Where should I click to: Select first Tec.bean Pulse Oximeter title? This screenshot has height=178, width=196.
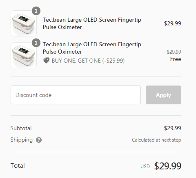click(x=92, y=23)
